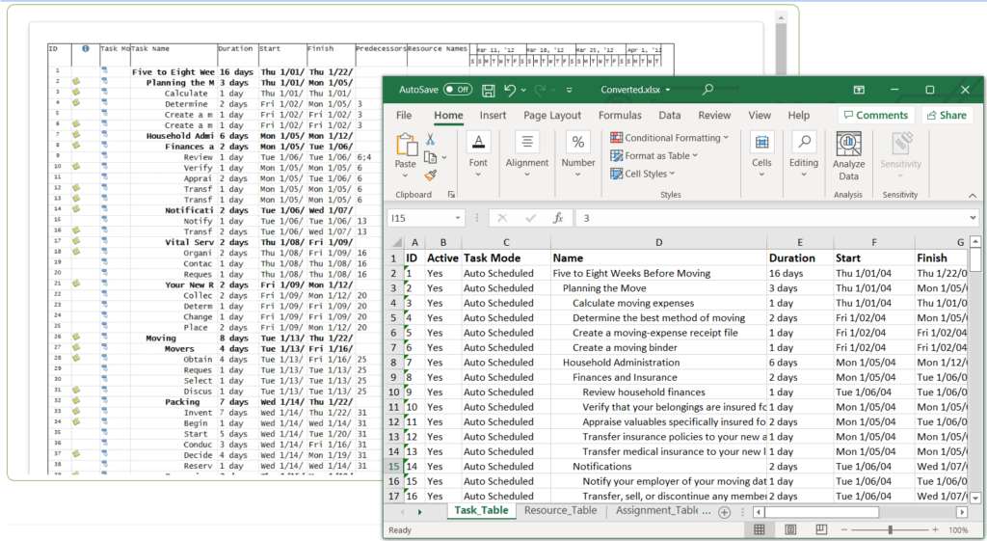The image size is (987, 541).
Task: Toggle the AutoSave switch
Action: 458,90
